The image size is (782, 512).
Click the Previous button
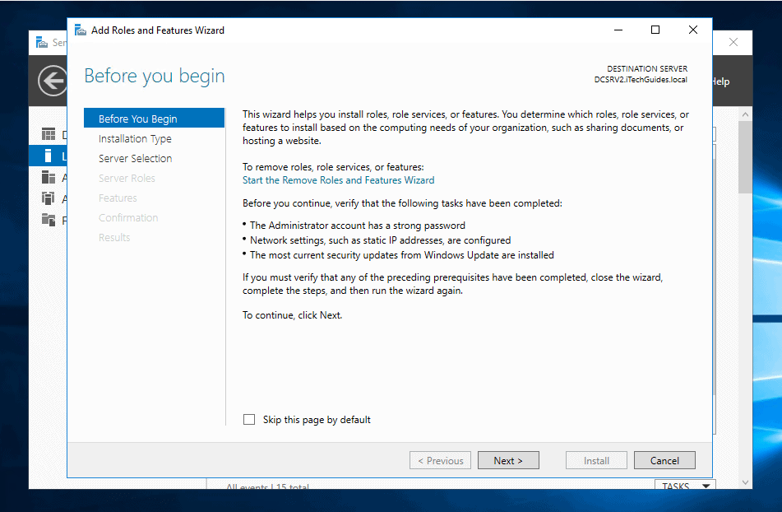tap(440, 460)
